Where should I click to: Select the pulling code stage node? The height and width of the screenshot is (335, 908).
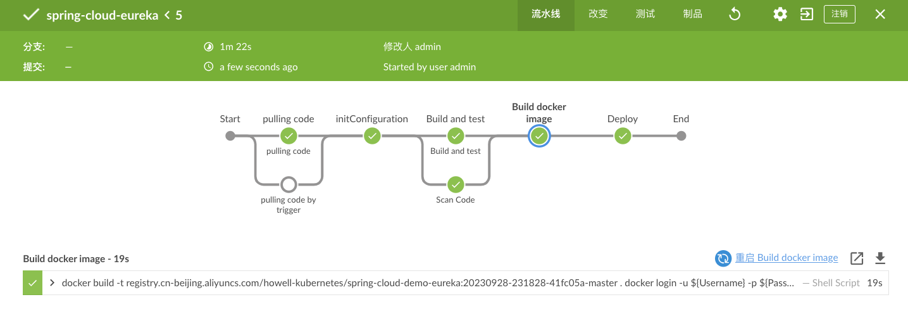click(289, 136)
